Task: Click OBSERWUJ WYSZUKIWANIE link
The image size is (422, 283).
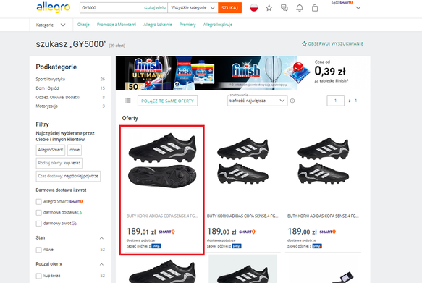Action: [x=335, y=44]
